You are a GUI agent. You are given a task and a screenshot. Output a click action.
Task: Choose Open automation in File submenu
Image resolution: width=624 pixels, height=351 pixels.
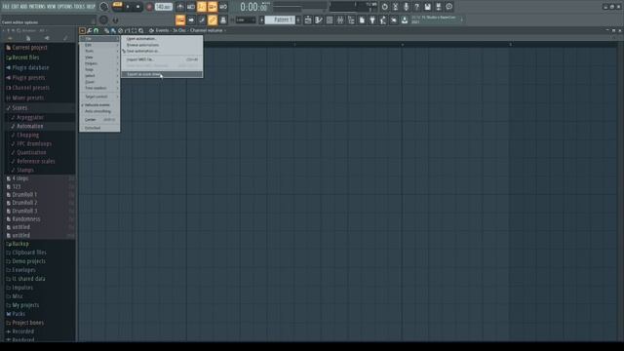click(x=162, y=39)
